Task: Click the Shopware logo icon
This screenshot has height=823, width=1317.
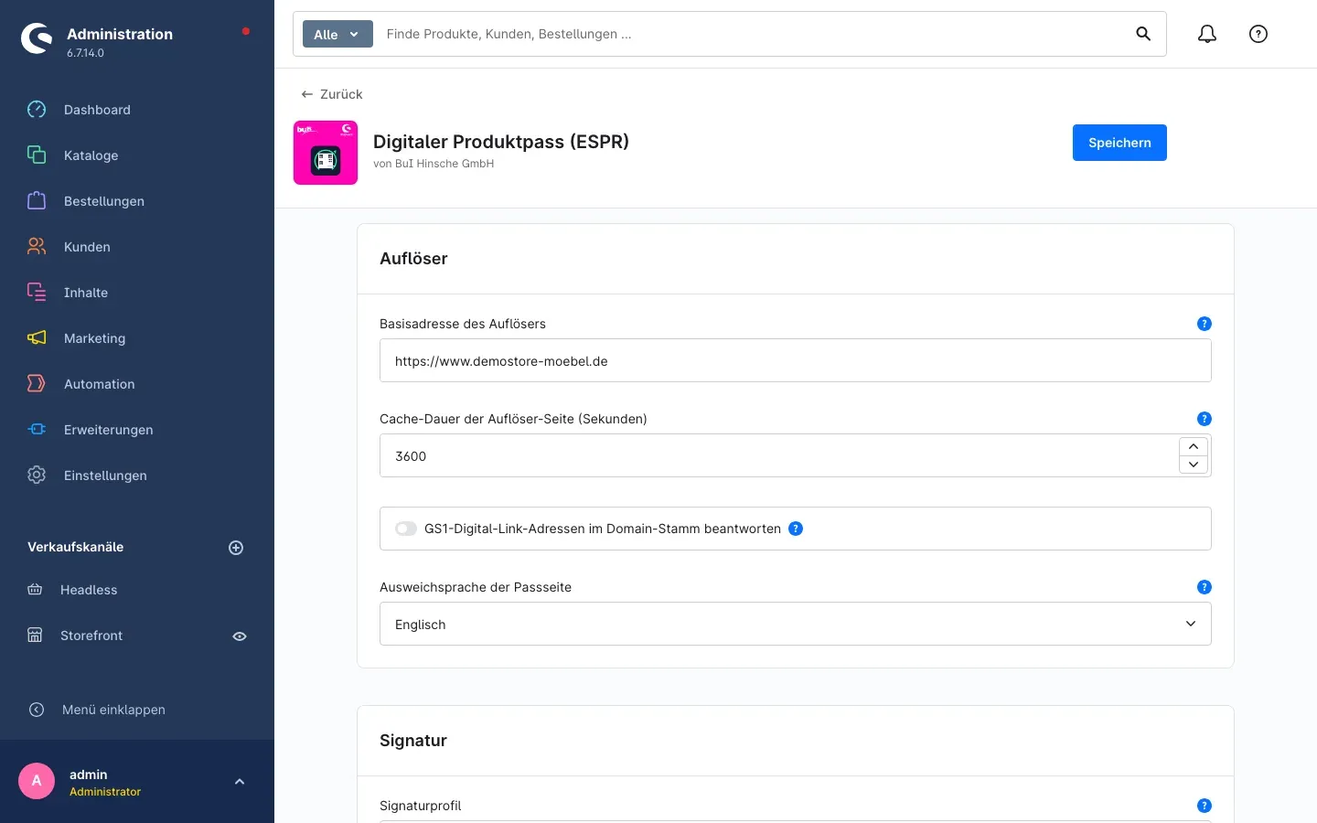Action: (x=37, y=38)
